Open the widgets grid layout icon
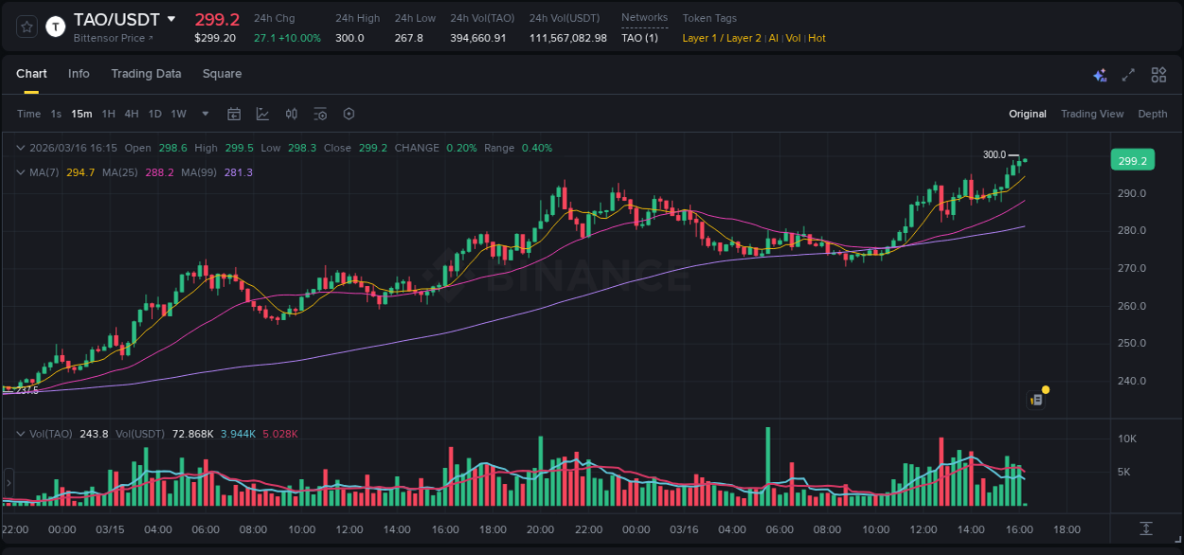The width and height of the screenshot is (1184, 555). click(1157, 74)
